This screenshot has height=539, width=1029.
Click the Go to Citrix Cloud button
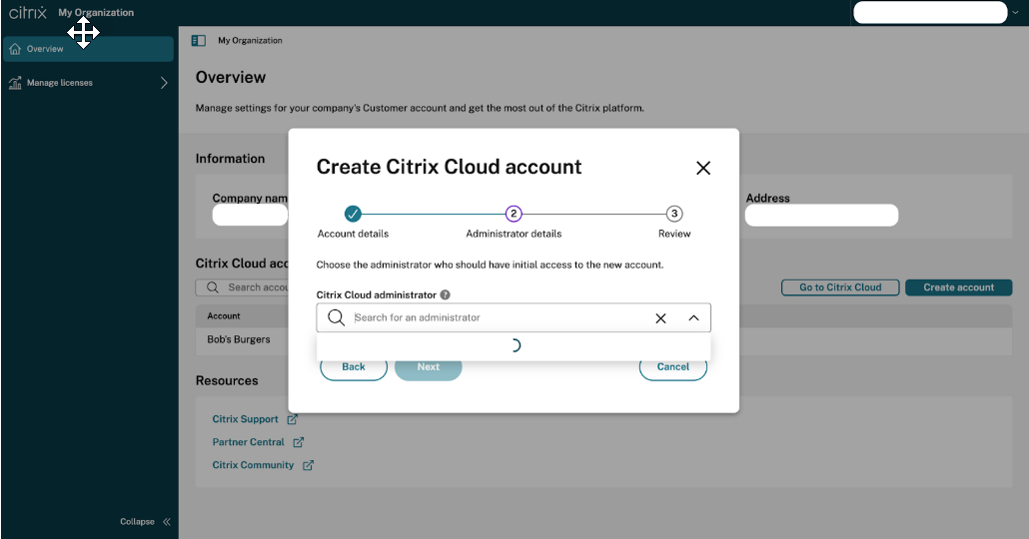(840, 287)
